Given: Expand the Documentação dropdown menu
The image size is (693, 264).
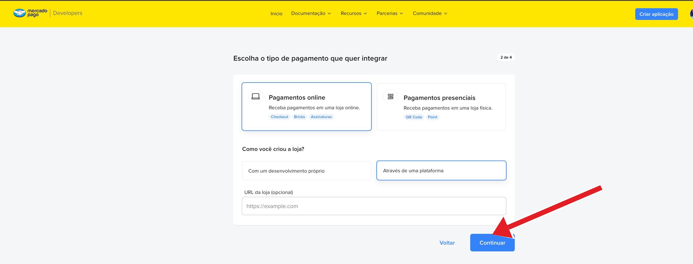Looking at the screenshot, I should point(311,13).
